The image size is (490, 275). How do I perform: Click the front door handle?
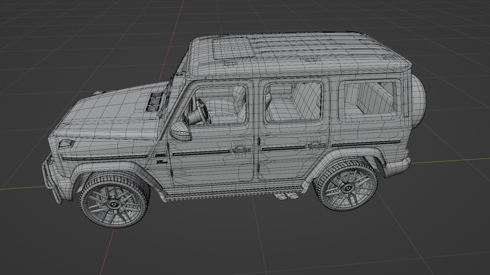(x=241, y=150)
